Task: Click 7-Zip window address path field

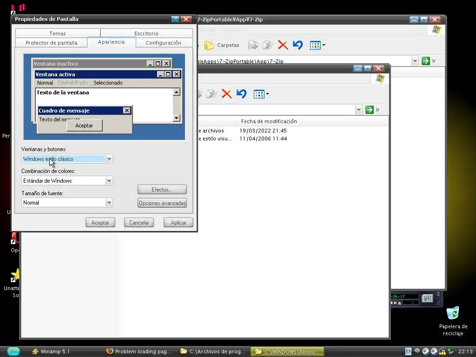Action: point(304,61)
